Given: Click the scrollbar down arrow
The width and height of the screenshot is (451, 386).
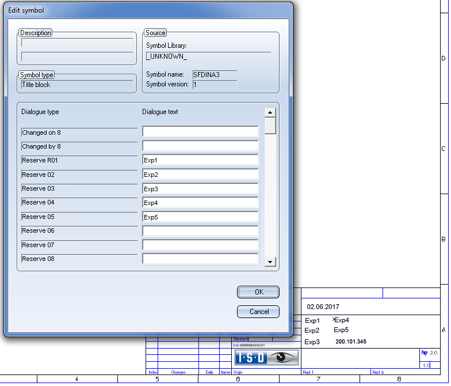Looking at the screenshot, I should tap(270, 262).
